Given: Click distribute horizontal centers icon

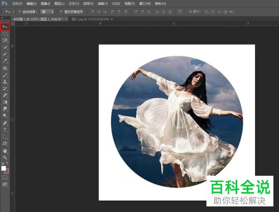Looking at the screenshot, I should [163, 12].
